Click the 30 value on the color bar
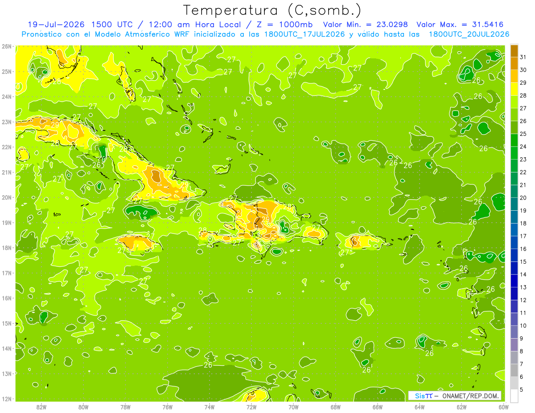The width and height of the screenshot is (535, 413). (x=523, y=70)
